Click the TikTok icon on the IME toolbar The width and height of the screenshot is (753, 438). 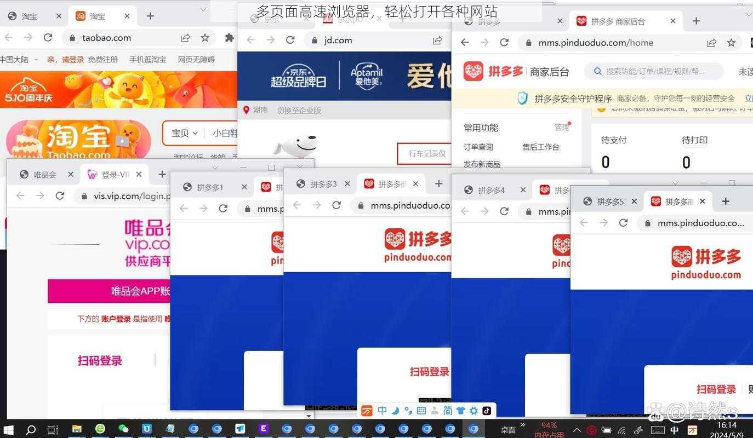click(x=486, y=411)
